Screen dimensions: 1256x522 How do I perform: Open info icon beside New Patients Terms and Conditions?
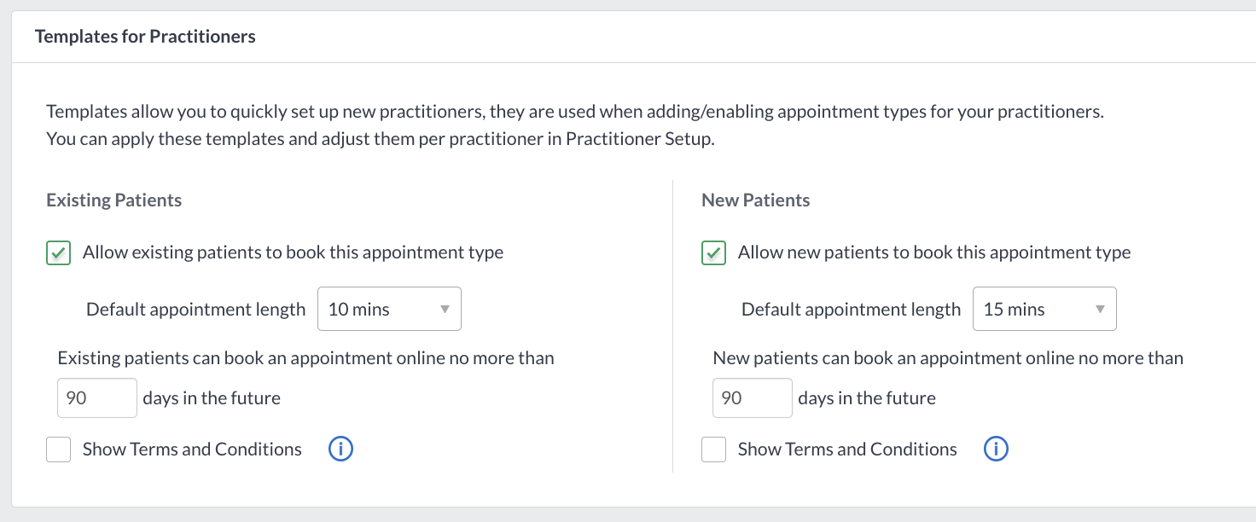coord(996,449)
